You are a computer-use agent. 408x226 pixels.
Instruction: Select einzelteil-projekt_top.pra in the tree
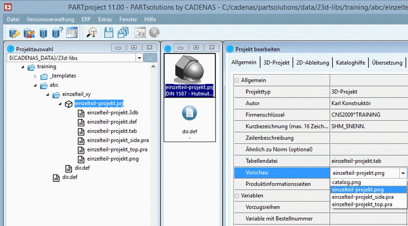[x=118, y=150]
